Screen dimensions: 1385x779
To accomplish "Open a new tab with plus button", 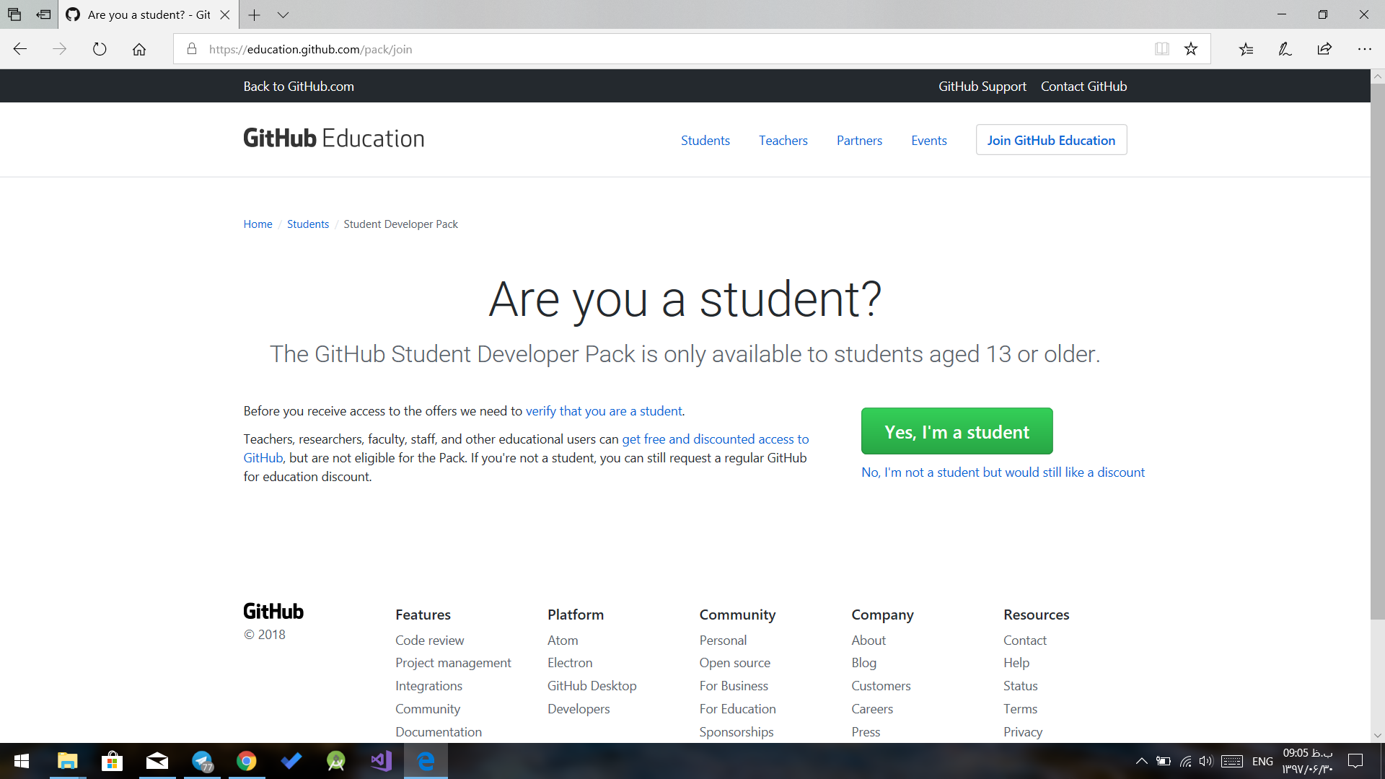I will (x=254, y=14).
